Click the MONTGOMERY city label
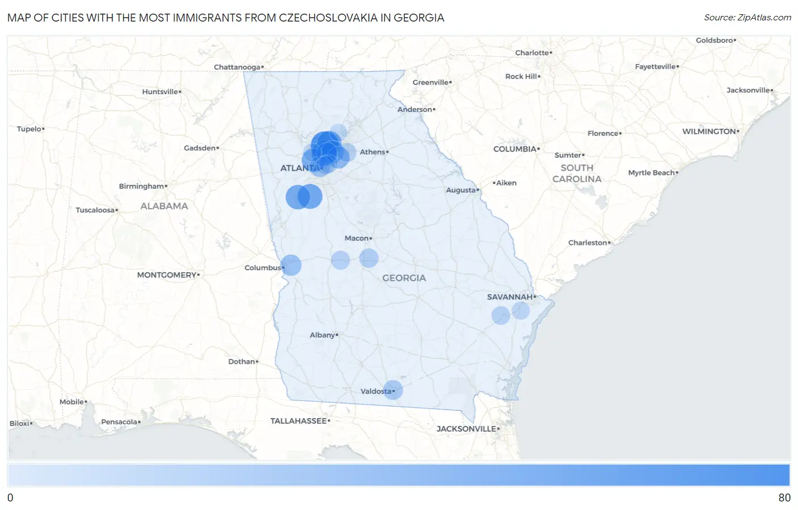798x510 pixels. coord(167,275)
